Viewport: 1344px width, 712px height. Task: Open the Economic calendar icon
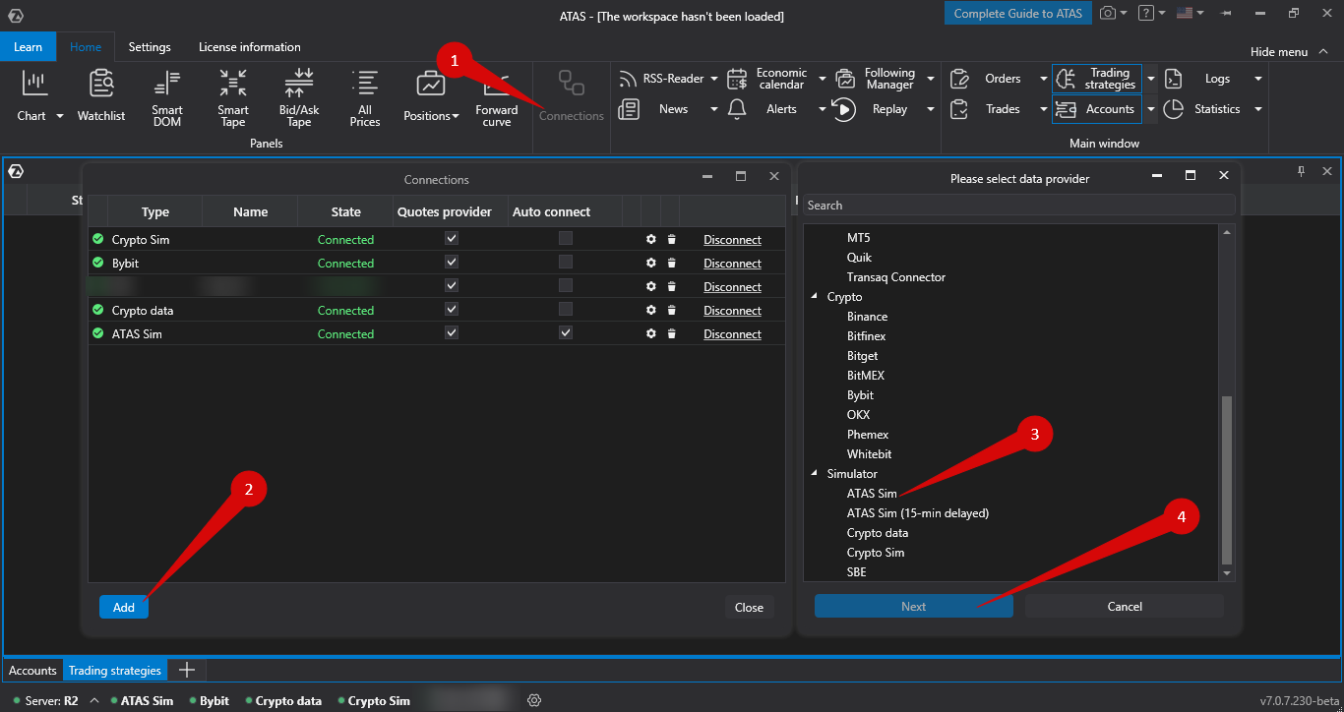pos(737,79)
